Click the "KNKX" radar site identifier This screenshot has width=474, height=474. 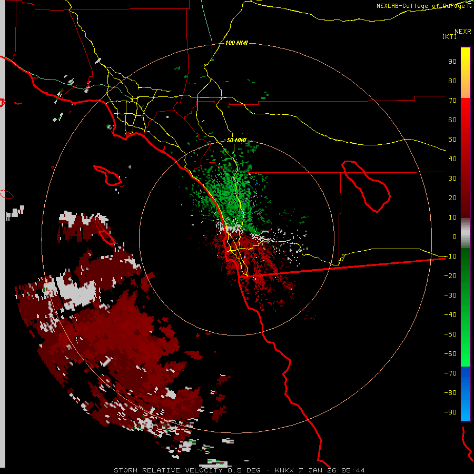[284, 470]
